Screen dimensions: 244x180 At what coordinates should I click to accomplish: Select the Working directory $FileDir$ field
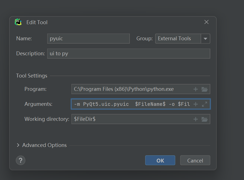(x=131, y=119)
